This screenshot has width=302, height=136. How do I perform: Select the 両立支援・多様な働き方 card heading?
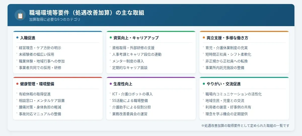(228, 38)
